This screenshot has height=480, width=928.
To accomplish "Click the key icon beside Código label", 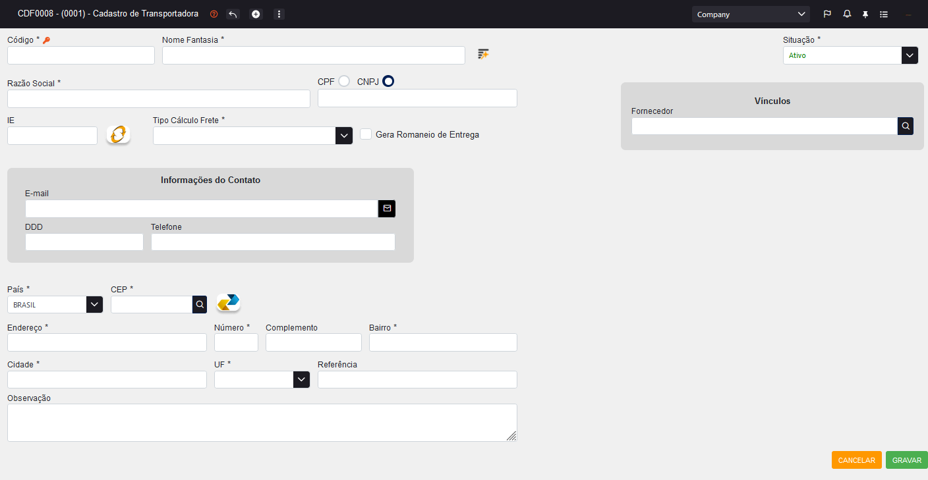I will click(x=46, y=40).
